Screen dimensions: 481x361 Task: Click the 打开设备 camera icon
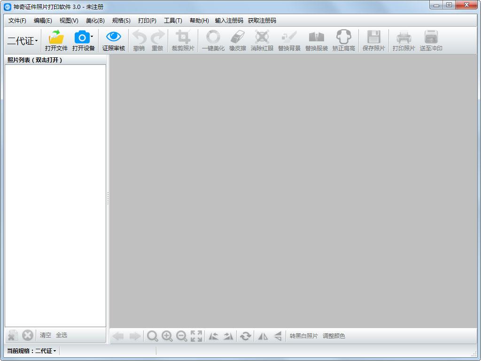click(82, 37)
